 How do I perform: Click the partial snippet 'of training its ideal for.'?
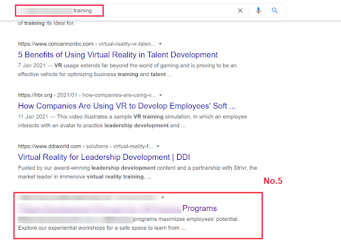tap(46, 23)
